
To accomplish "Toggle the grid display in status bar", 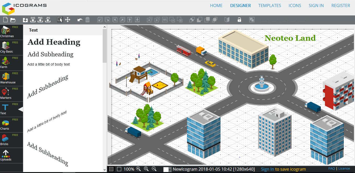I will [111, 169].
